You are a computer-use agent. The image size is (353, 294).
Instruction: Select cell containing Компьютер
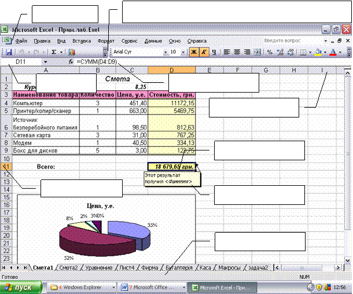pos(46,103)
